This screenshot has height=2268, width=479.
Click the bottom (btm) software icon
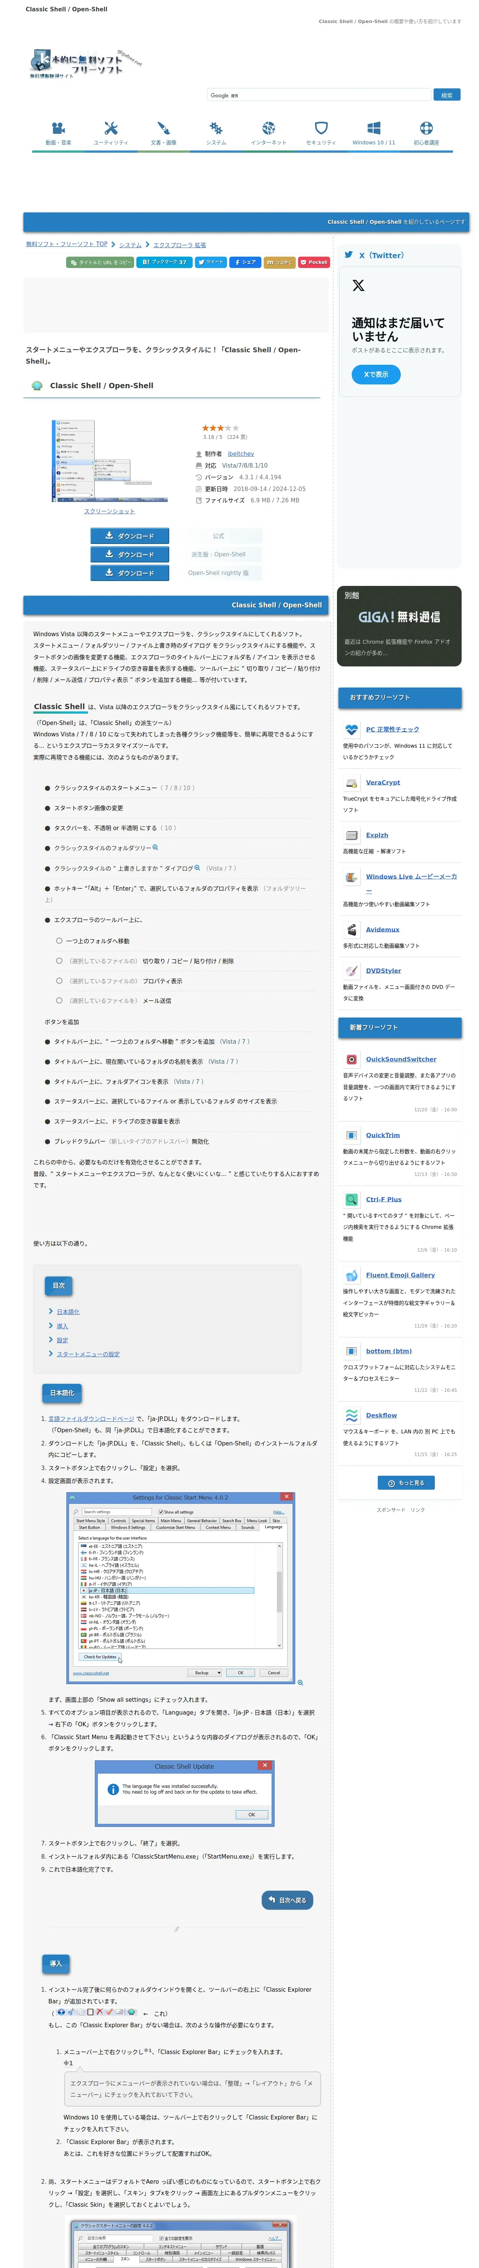point(351,1351)
